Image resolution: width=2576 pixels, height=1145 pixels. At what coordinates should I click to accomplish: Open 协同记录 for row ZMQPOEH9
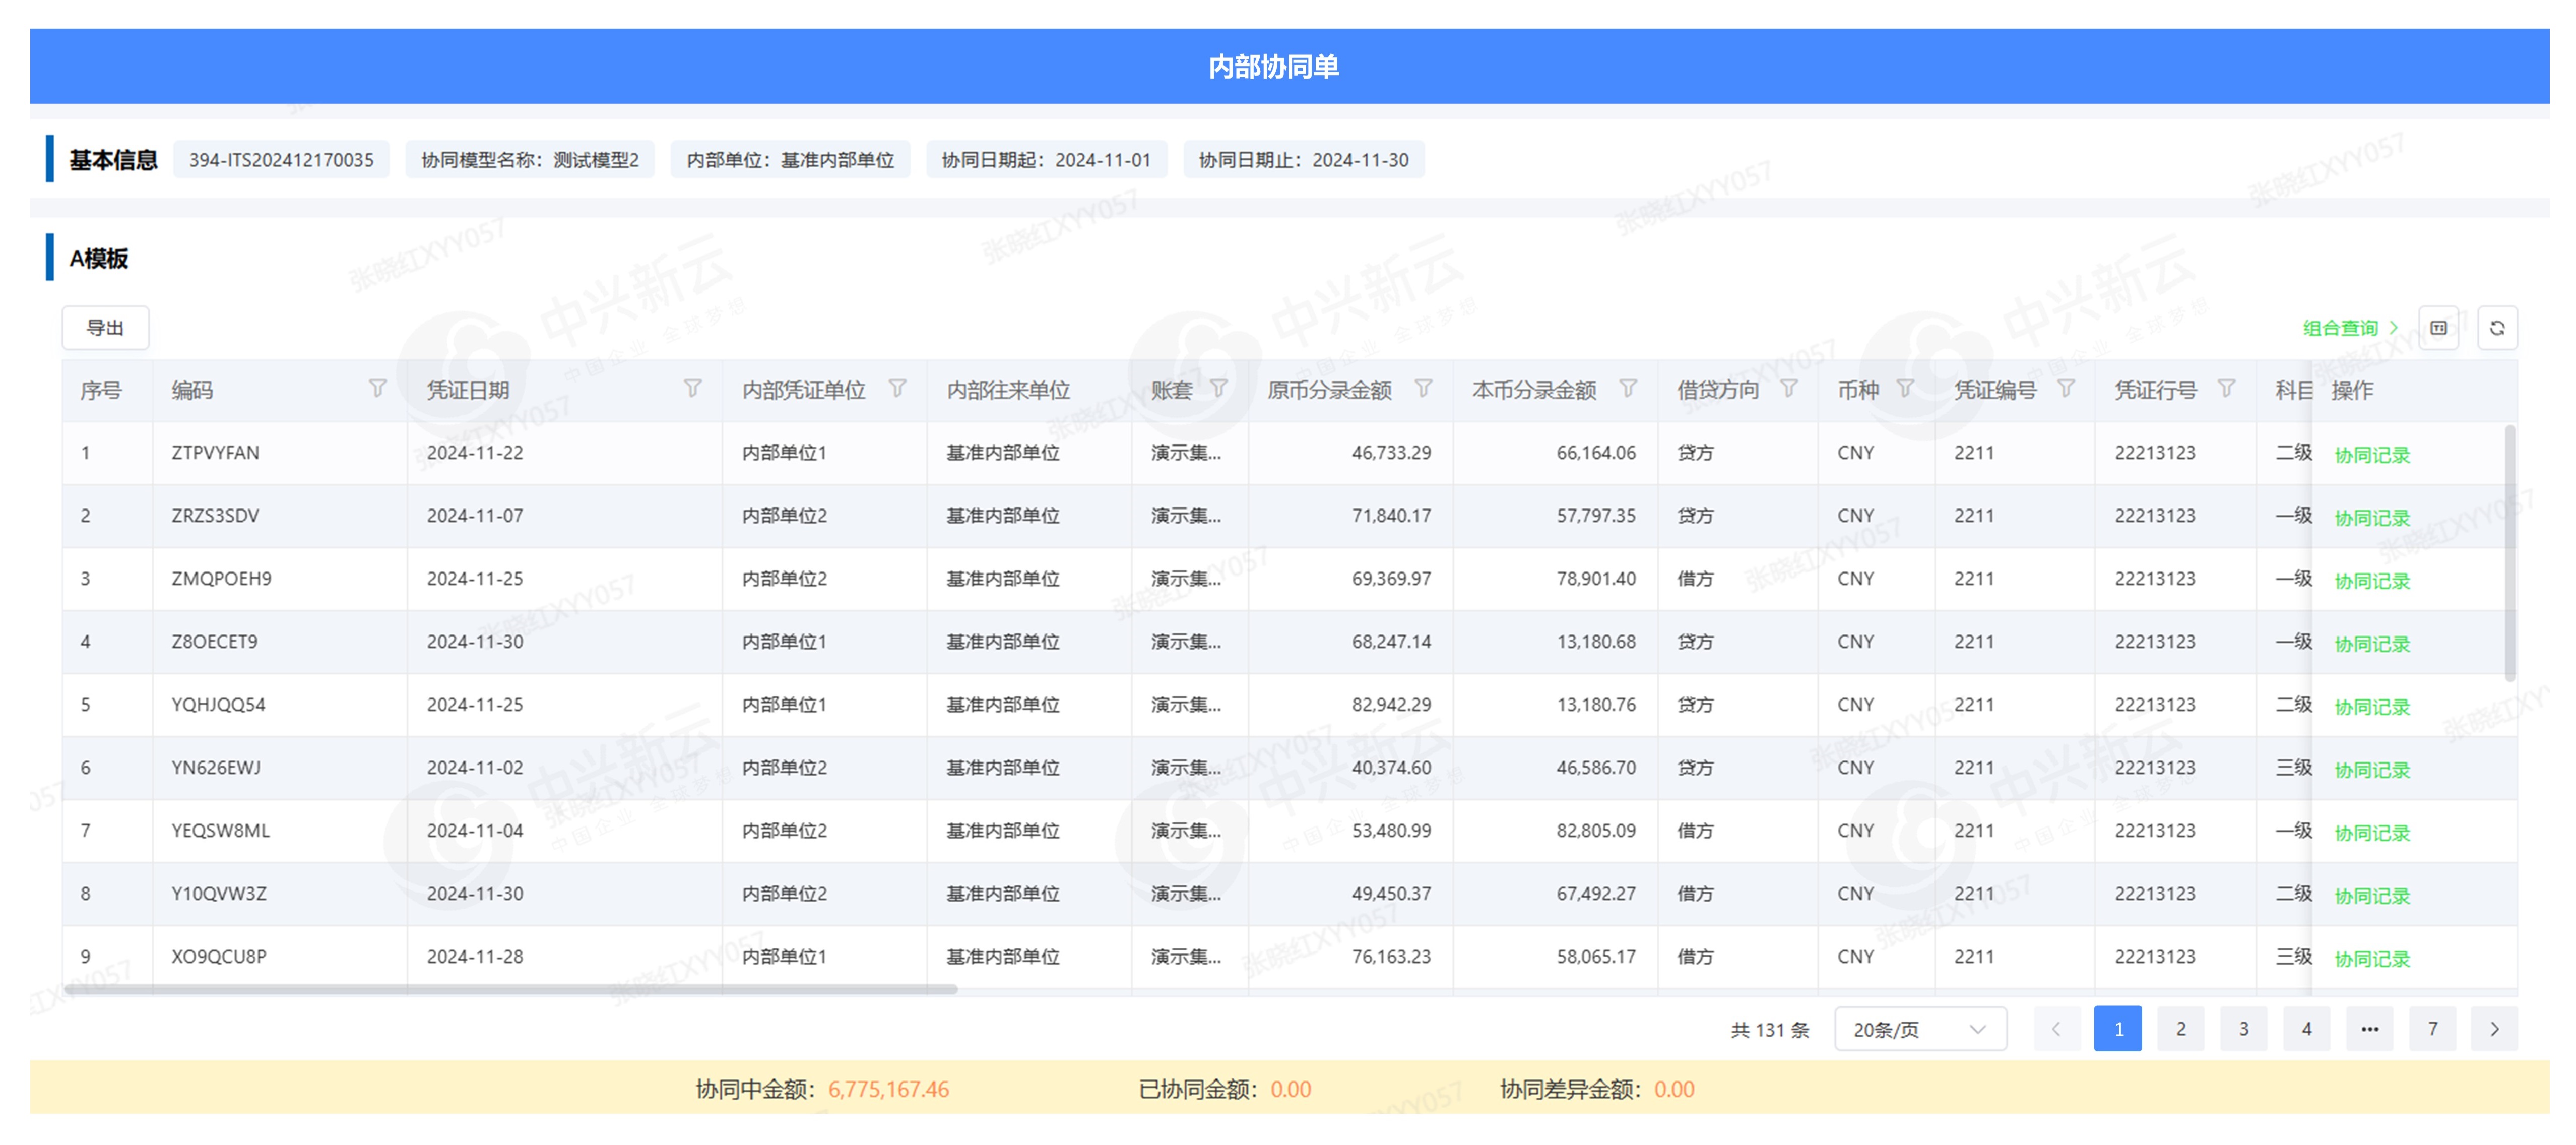pyautogui.click(x=2372, y=581)
